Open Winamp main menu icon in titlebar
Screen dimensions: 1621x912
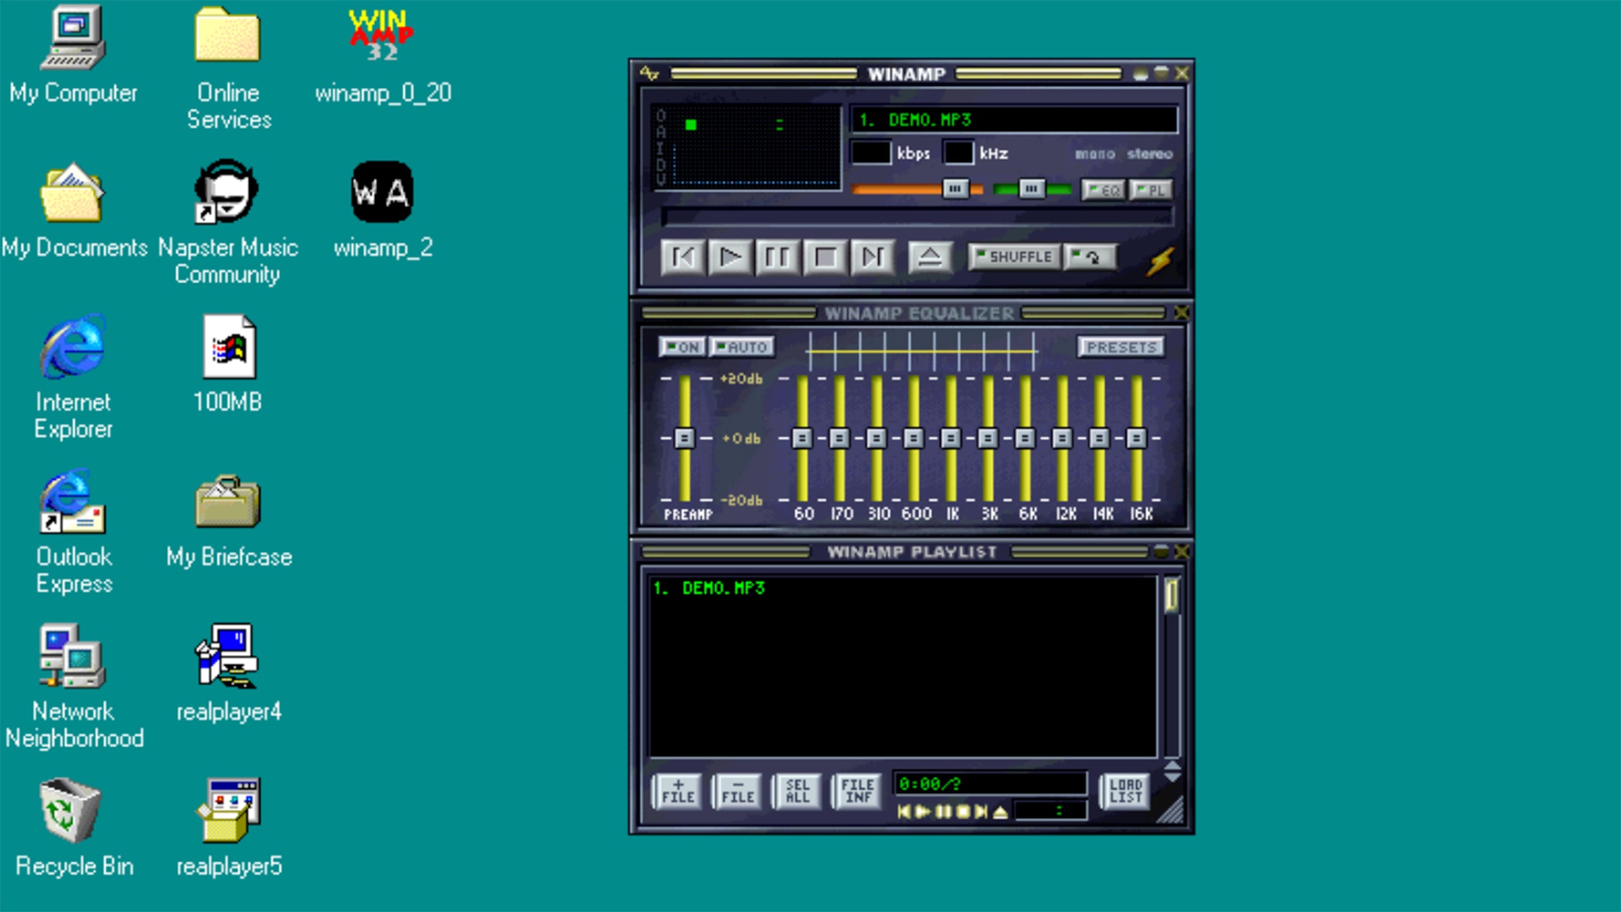(x=649, y=73)
